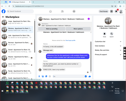Open WhatsApp from the taskbar

coord(7,83)
